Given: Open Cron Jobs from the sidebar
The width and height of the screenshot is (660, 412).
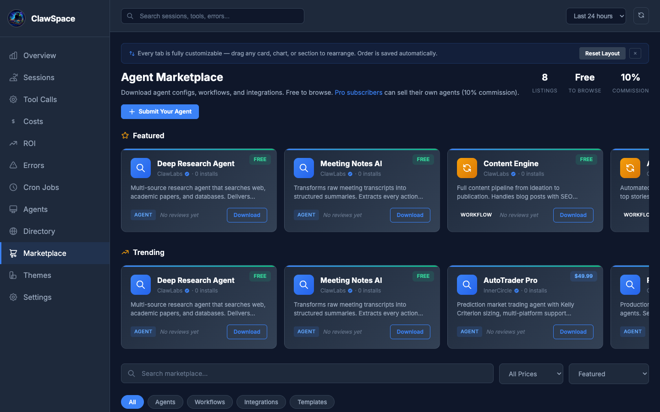Looking at the screenshot, I should [x=41, y=187].
